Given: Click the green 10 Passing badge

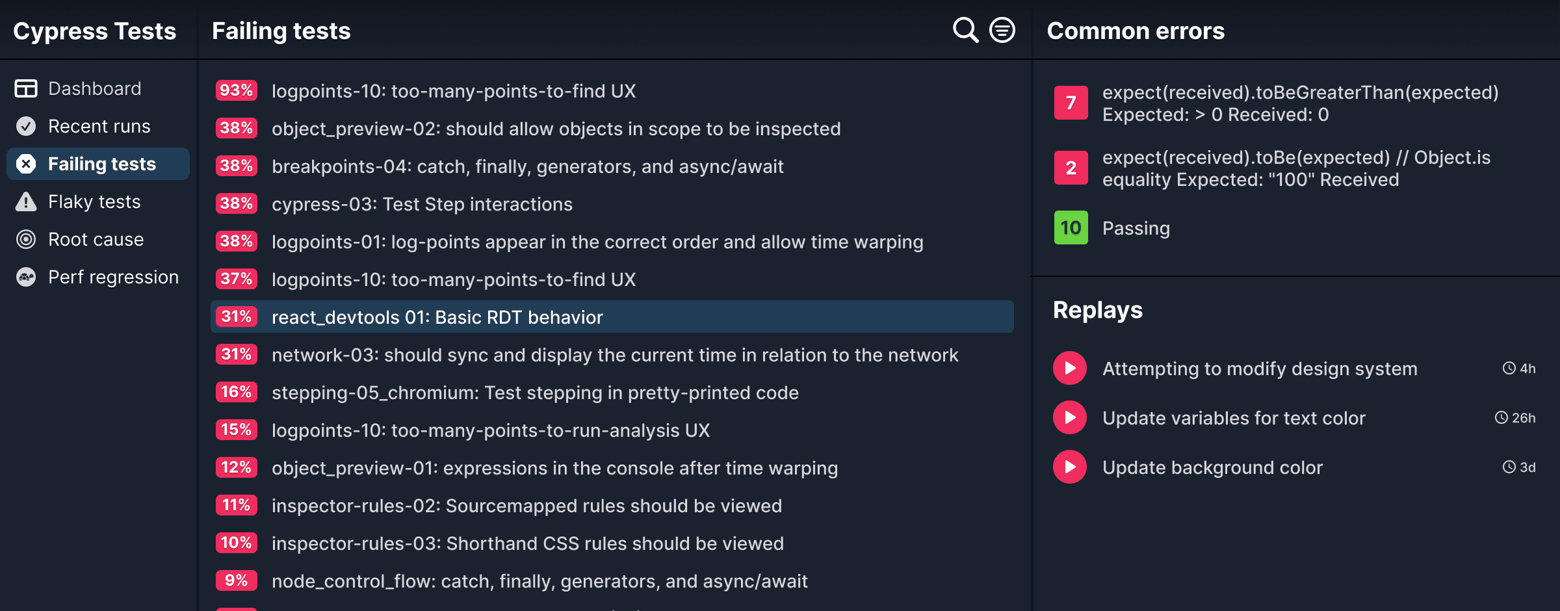Looking at the screenshot, I should [1071, 227].
